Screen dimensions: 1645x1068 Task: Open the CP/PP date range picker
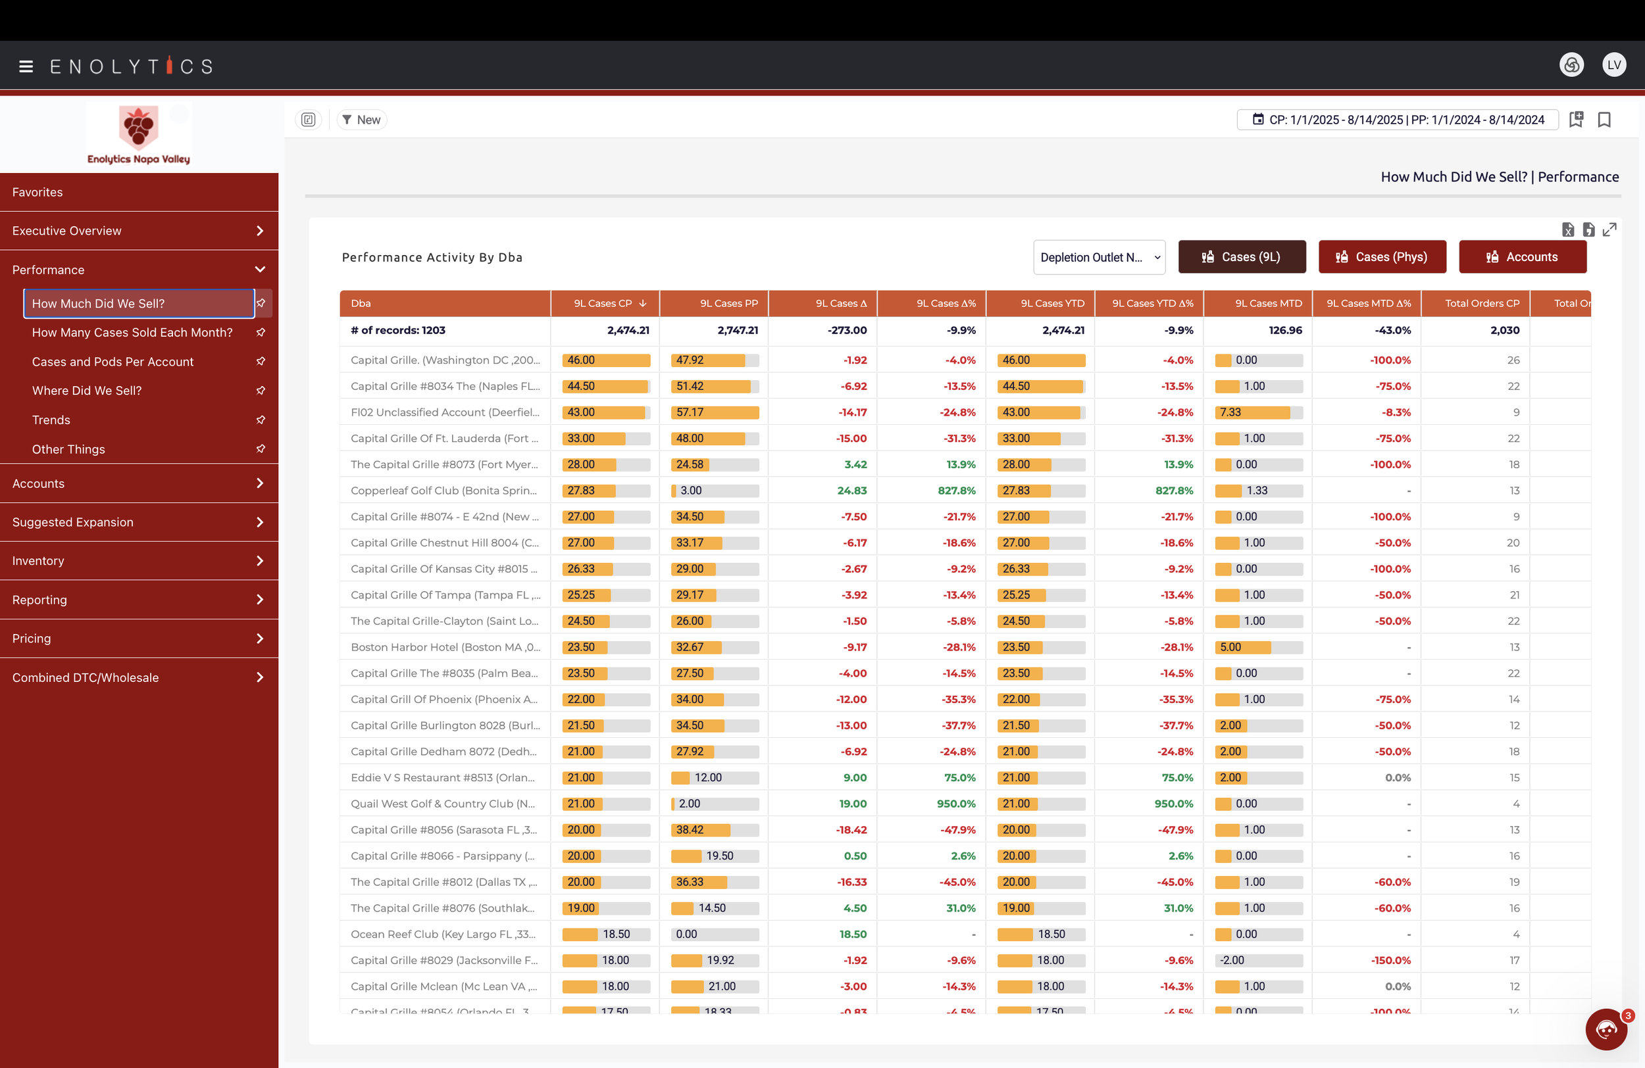pos(1397,120)
